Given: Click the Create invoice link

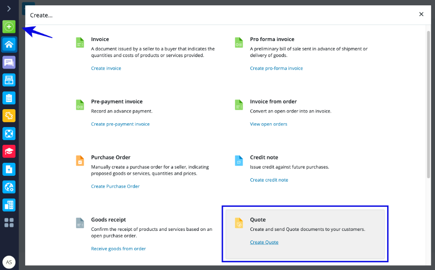Looking at the screenshot, I should (106, 69).
